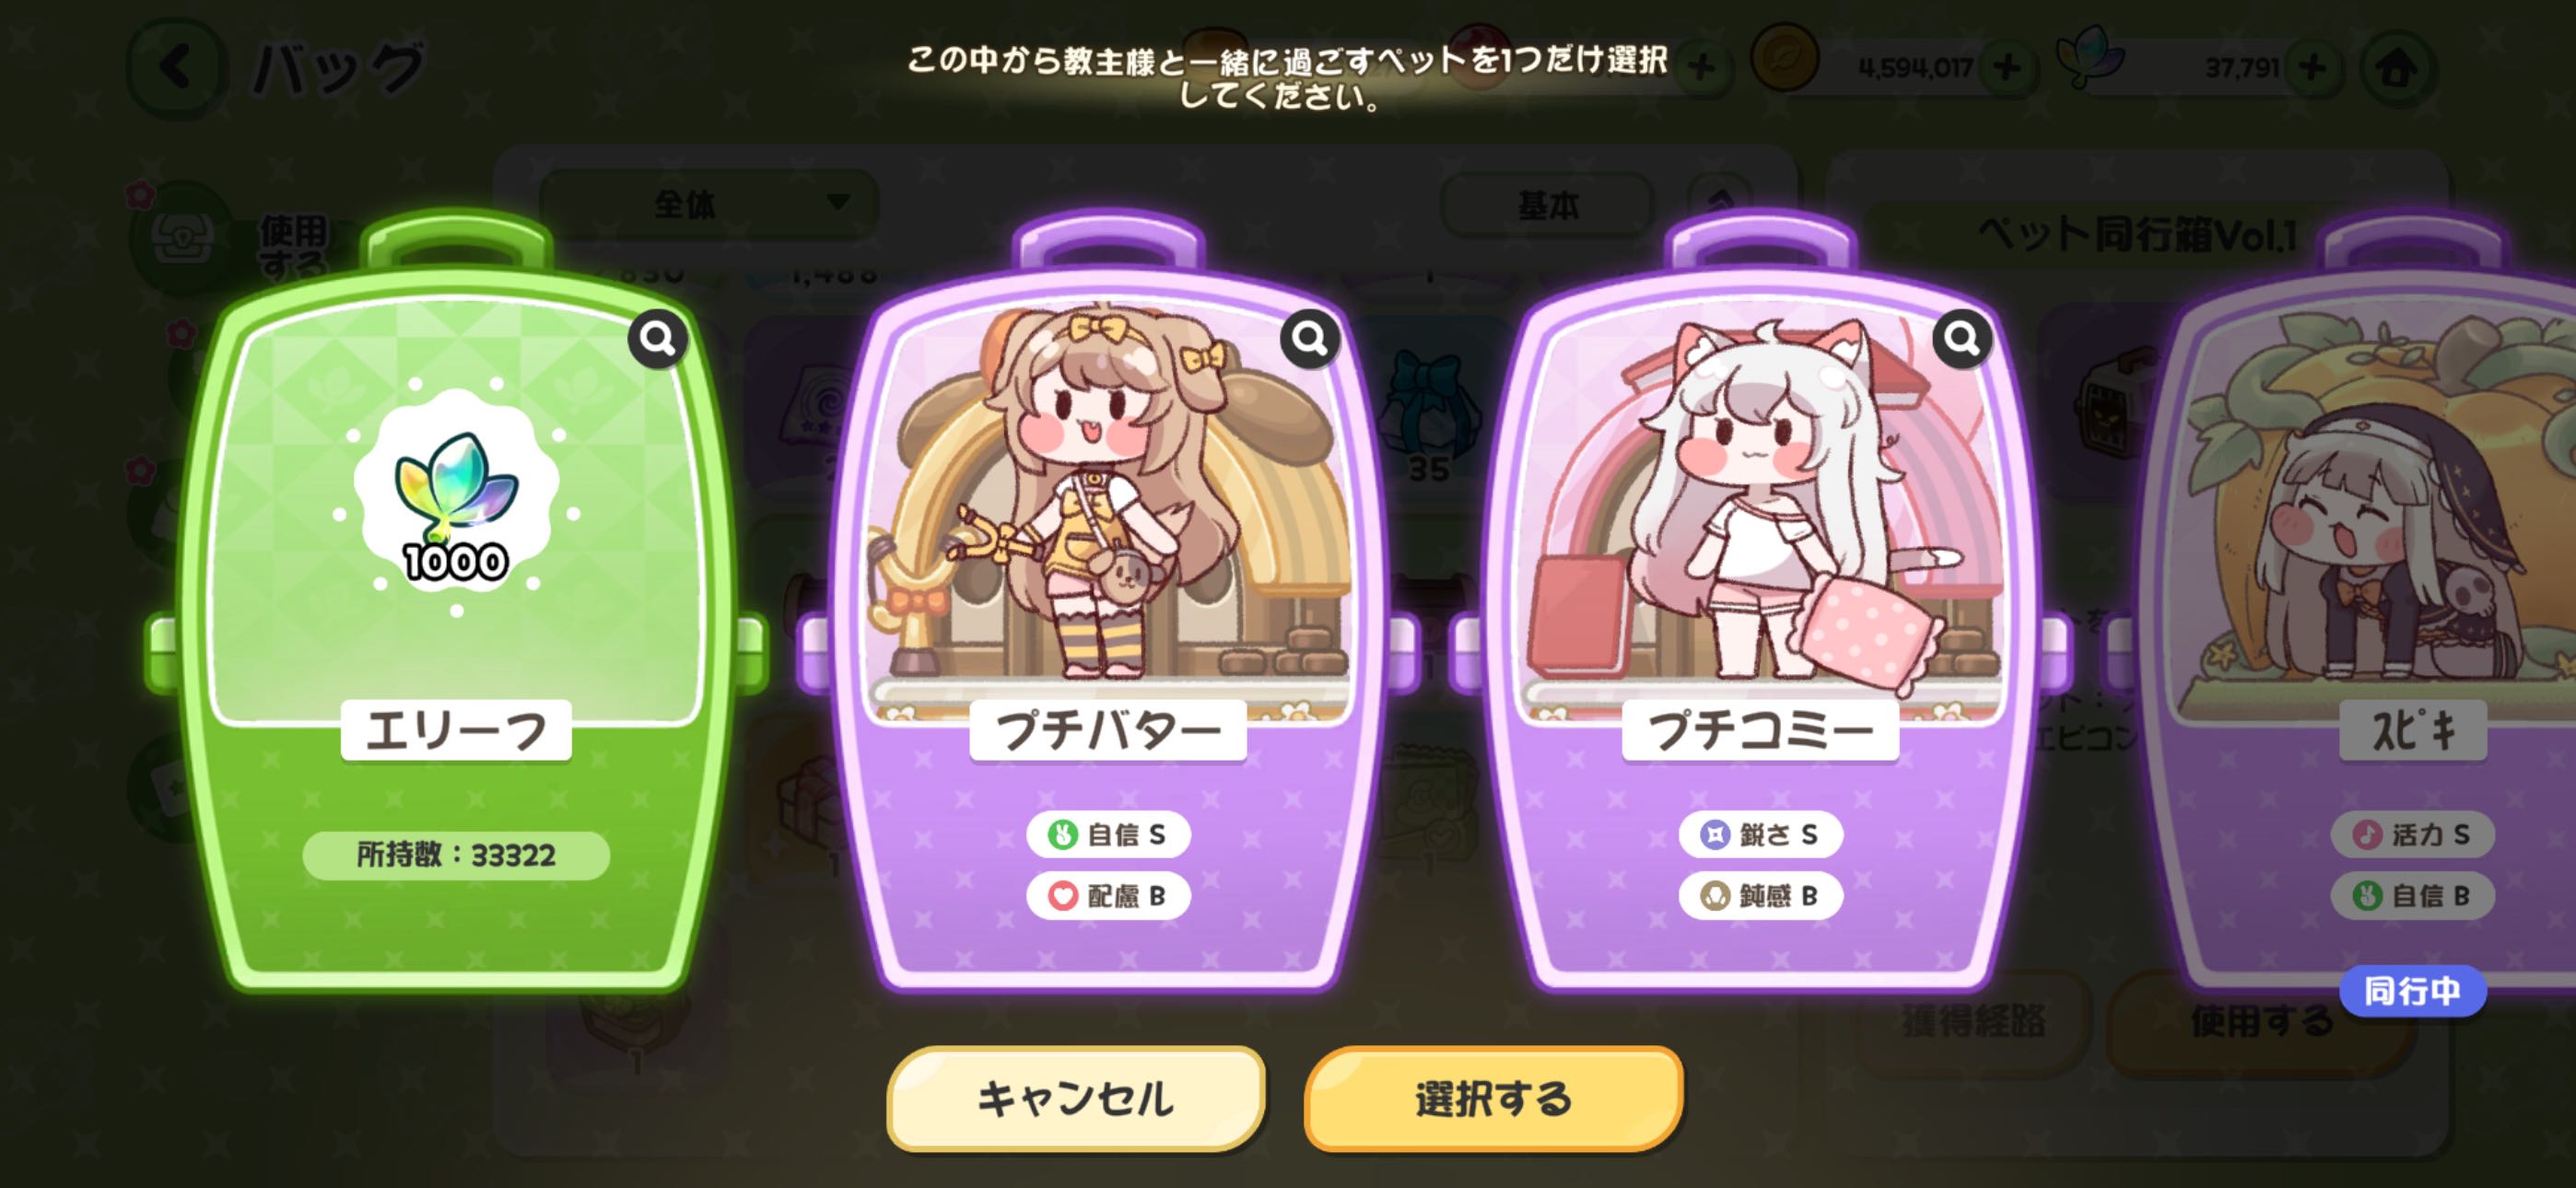This screenshot has height=1188, width=2576.
Task: Tap magnifier icon on エリーフ card
Action: pos(657,340)
